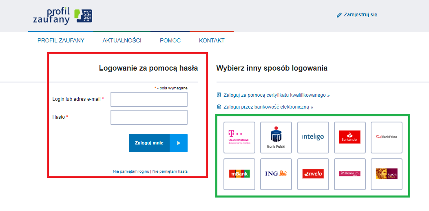Viewport: 429px width, 211px height.
Task: Click the bank building icon before bankowość elektroniczną
Action: pyautogui.click(x=219, y=107)
